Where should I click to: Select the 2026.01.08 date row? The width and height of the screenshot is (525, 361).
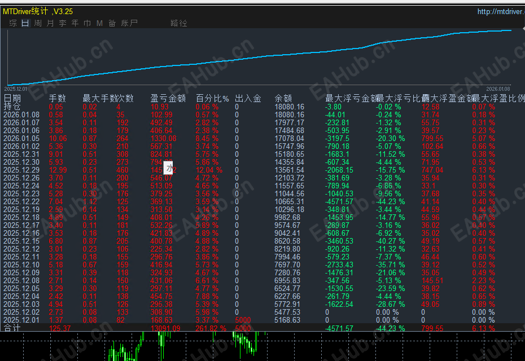pos(21,115)
